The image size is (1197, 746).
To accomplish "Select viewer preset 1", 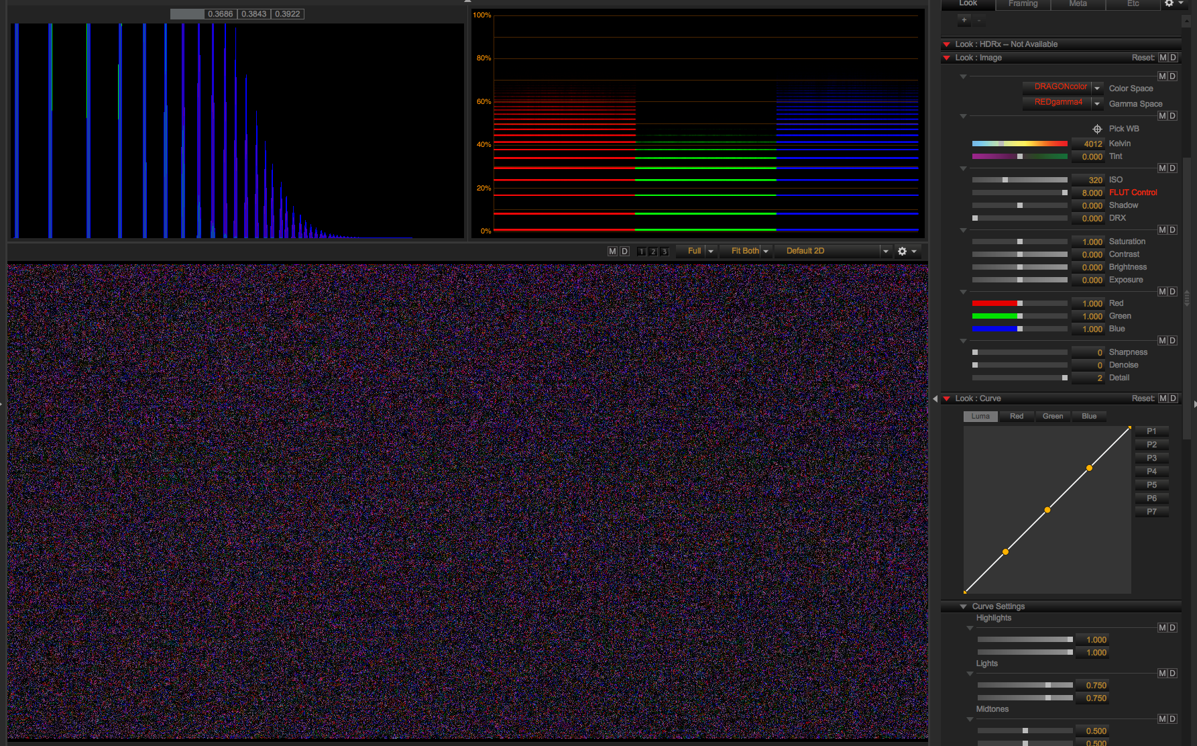I will pos(642,252).
